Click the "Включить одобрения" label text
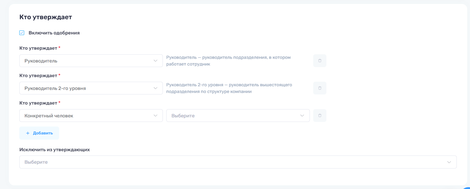Image resolution: width=470 pixels, height=189 pixels. tap(54, 33)
